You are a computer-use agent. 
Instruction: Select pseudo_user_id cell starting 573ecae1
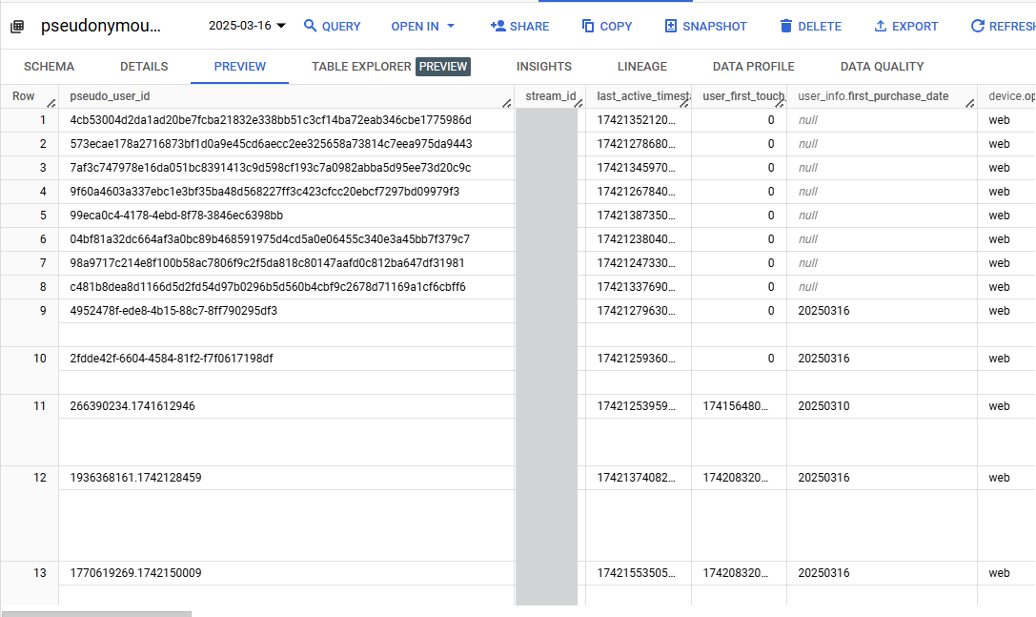tap(287, 144)
